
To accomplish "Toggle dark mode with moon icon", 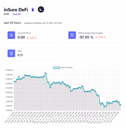I will (41, 10).
